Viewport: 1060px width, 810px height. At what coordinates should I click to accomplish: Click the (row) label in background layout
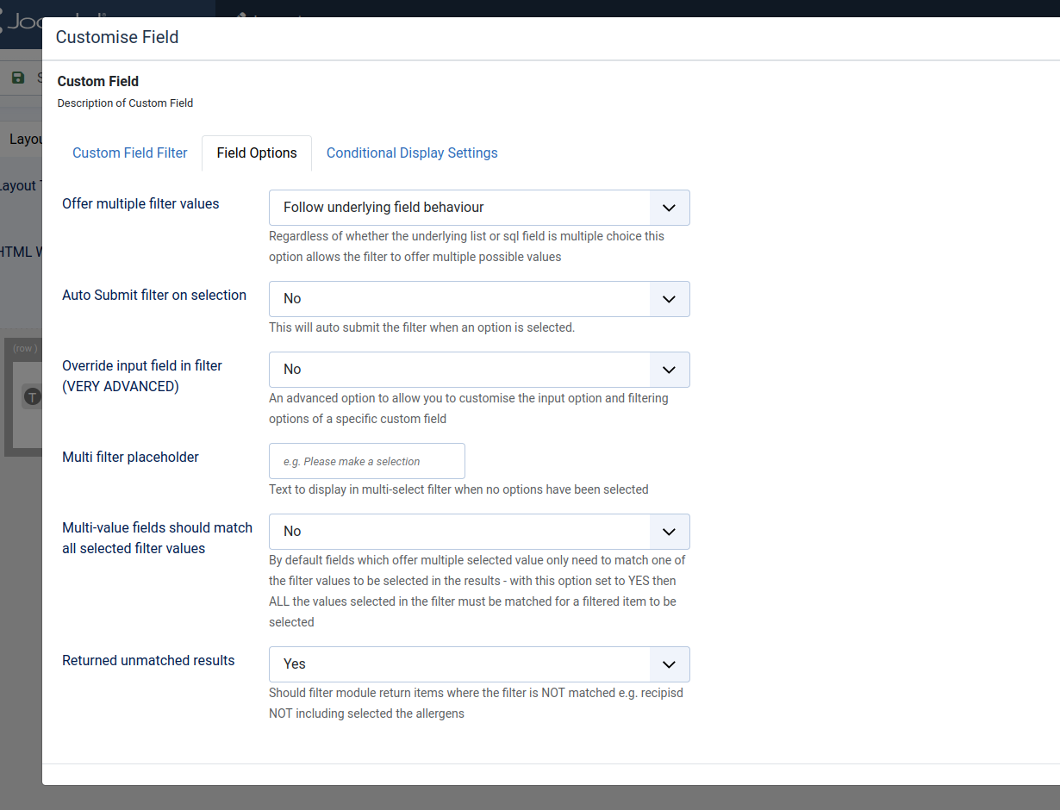[x=24, y=348]
